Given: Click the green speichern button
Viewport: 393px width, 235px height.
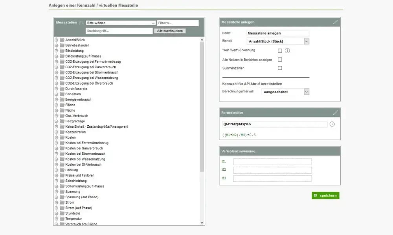Looking at the screenshot, I should coord(325,195).
